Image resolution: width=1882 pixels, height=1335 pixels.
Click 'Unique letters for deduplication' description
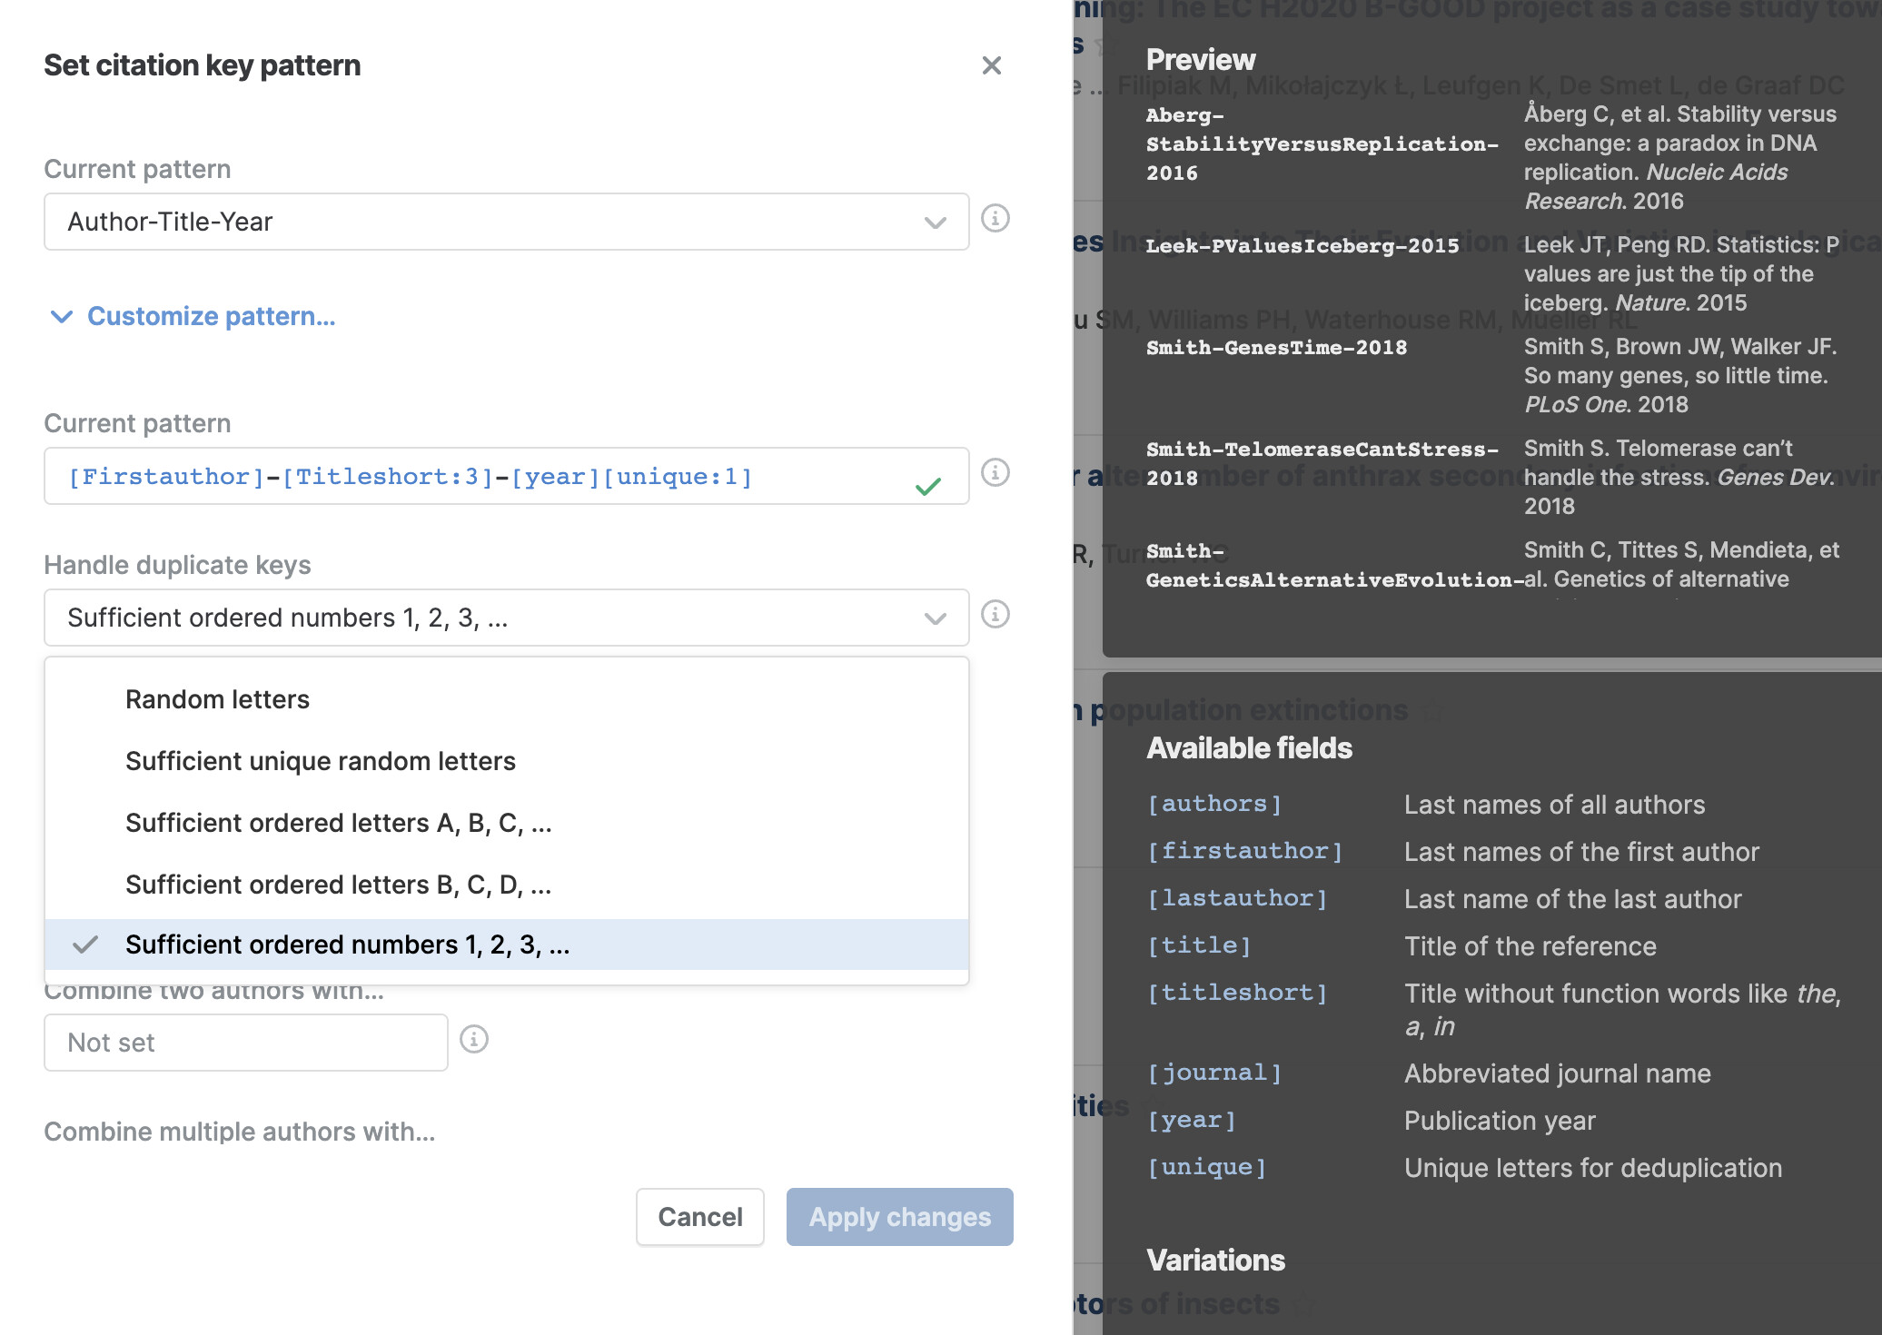click(1592, 1168)
